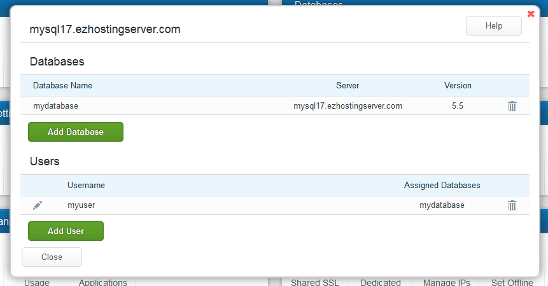Image resolution: width=548 pixels, height=286 pixels.
Task: Open the Applications item behind the dialog
Action: coord(102,282)
